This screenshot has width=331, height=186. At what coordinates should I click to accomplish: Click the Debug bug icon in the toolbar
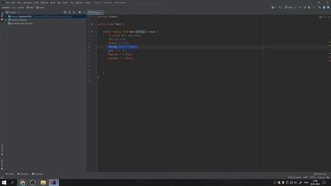pos(305,7)
